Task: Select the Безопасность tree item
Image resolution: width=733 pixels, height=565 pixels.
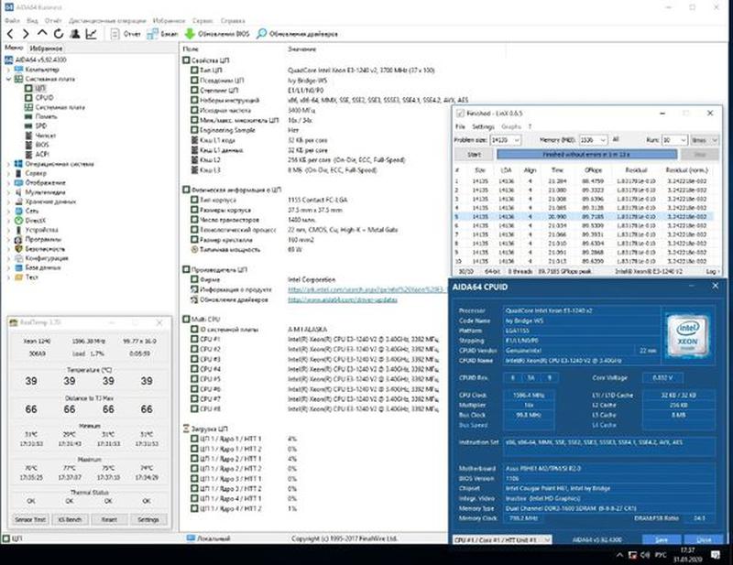Action: click(x=39, y=249)
